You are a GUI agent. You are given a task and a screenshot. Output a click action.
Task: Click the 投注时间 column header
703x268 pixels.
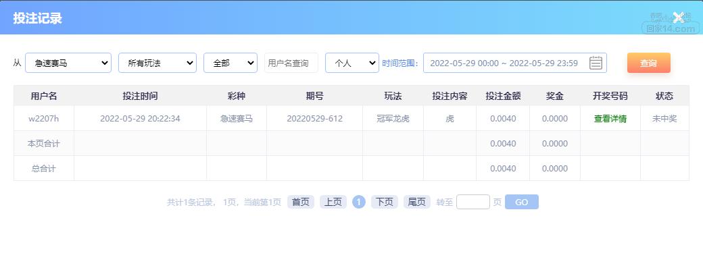[x=141, y=96]
